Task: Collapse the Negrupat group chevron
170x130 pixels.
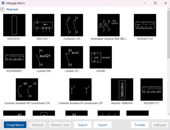Action: (2, 9)
